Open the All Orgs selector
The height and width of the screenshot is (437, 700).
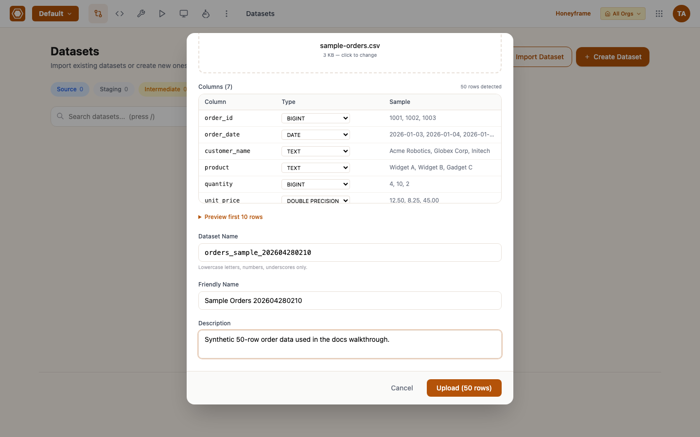[x=623, y=14]
